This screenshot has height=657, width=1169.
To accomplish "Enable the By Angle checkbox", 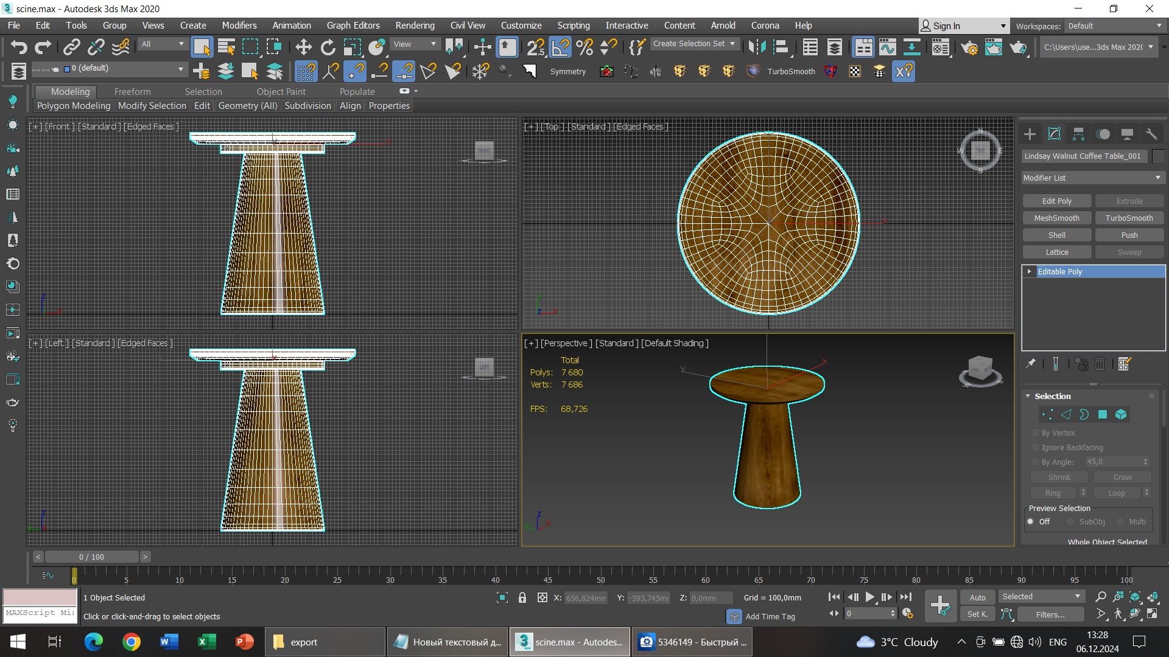I will point(1035,462).
